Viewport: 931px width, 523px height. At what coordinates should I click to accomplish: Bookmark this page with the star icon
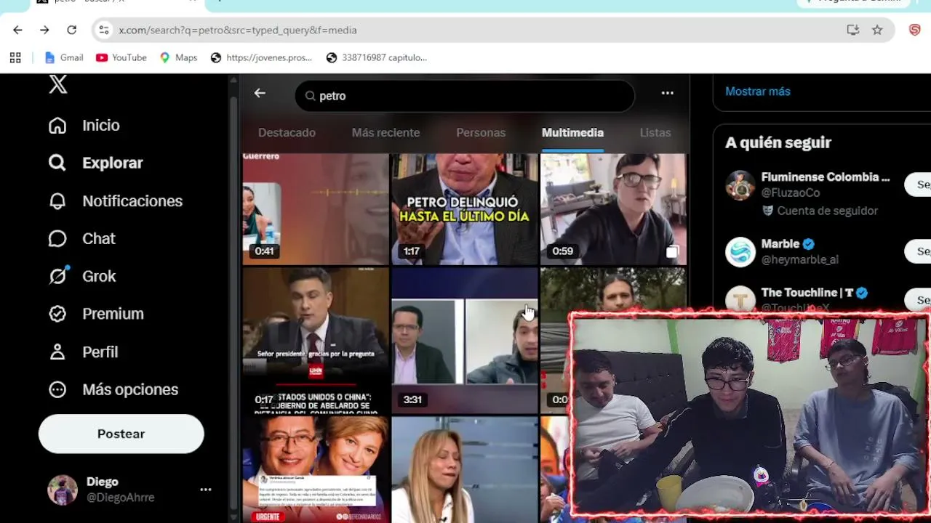877,30
